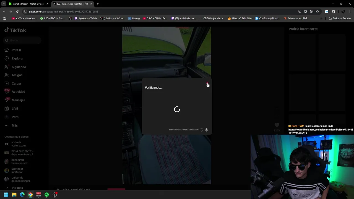Close the goncho Stream tab
354x199 pixels.
click(47, 4)
